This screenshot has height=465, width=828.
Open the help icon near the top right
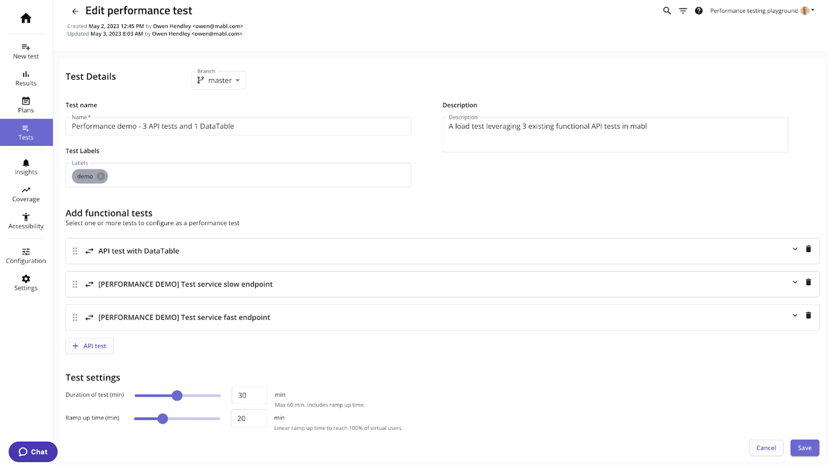point(700,10)
